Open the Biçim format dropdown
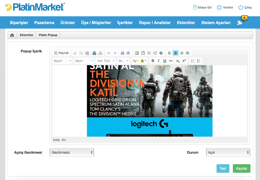This screenshot has height=180, width=260. click(x=84, y=61)
